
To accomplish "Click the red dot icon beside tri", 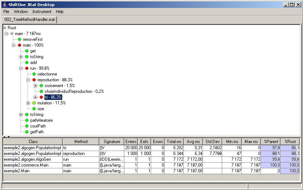I will pyautogui.click(x=41, y=97).
